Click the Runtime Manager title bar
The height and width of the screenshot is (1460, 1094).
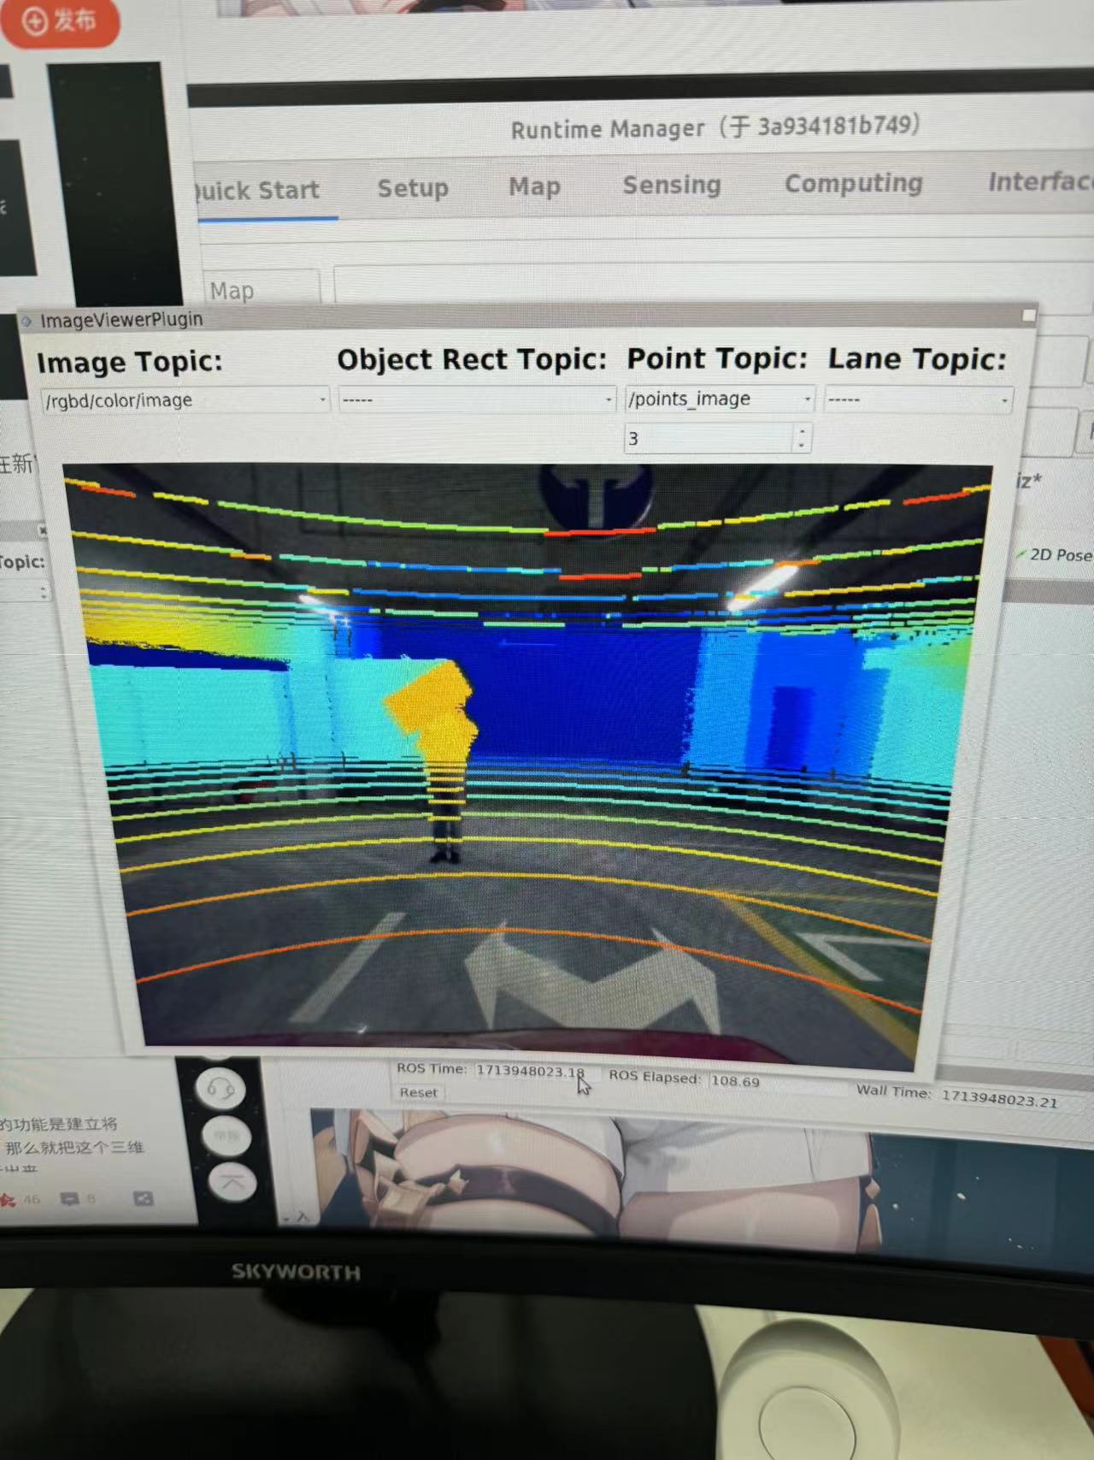coord(641,127)
